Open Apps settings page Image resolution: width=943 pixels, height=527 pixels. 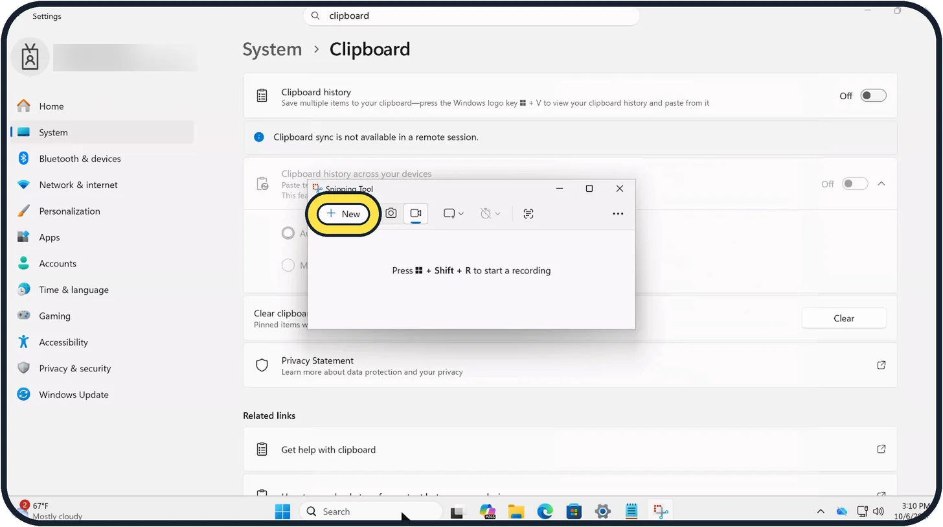click(102, 237)
